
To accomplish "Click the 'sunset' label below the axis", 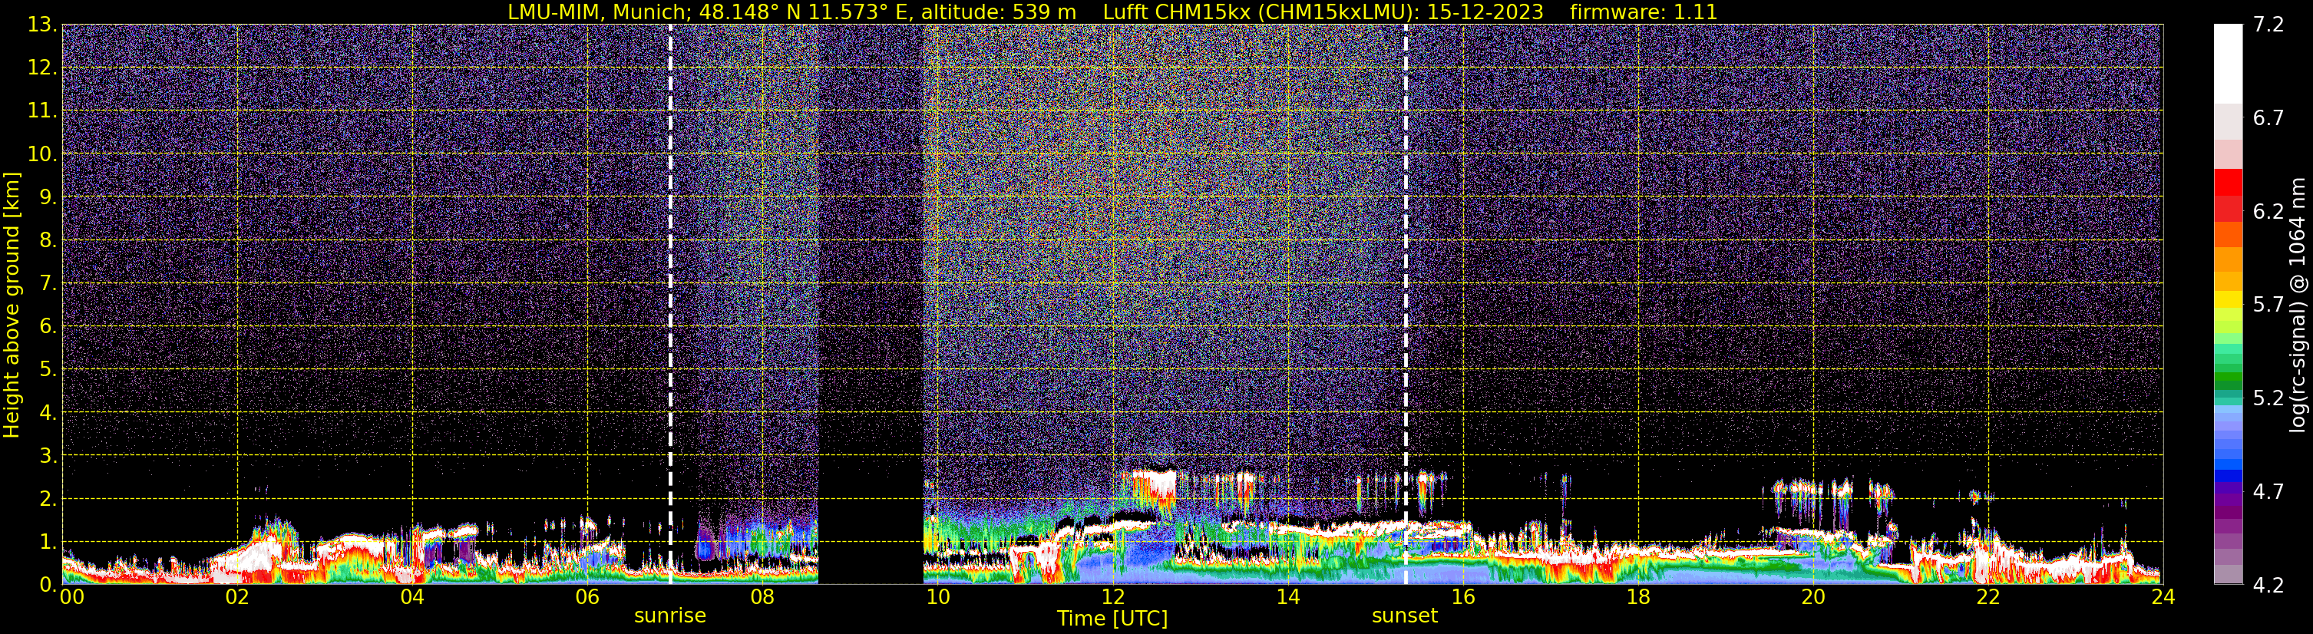I will (1405, 616).
